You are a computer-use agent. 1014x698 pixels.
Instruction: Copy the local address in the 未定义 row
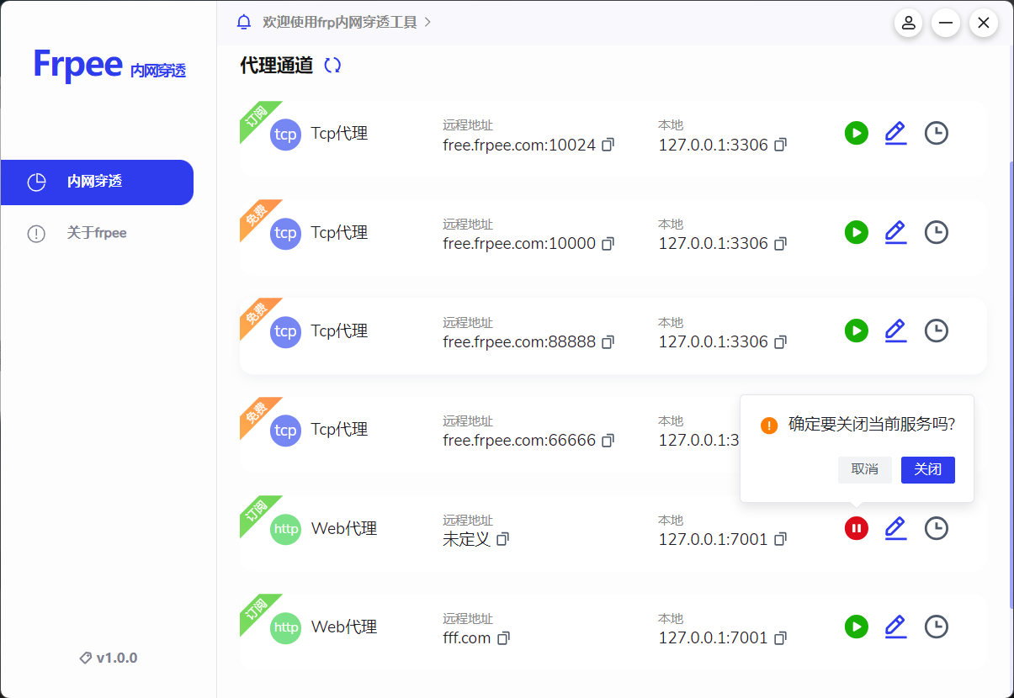point(780,539)
